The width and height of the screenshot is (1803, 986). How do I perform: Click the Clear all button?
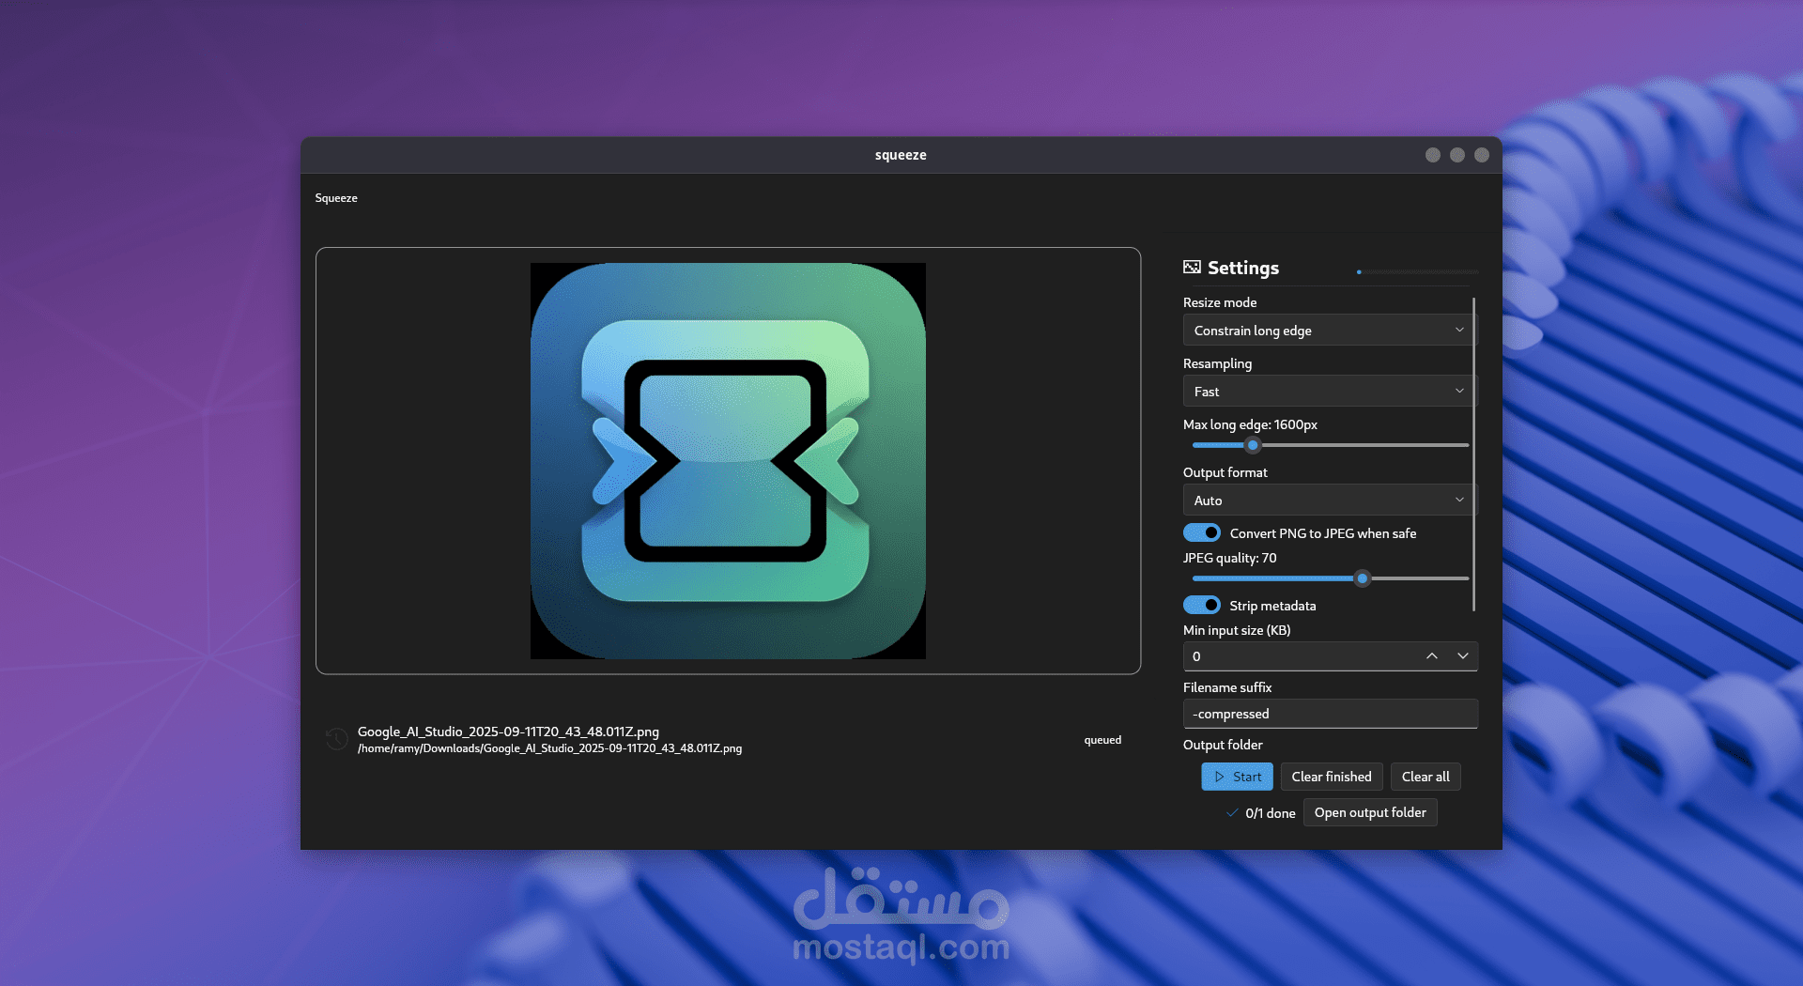tap(1425, 777)
